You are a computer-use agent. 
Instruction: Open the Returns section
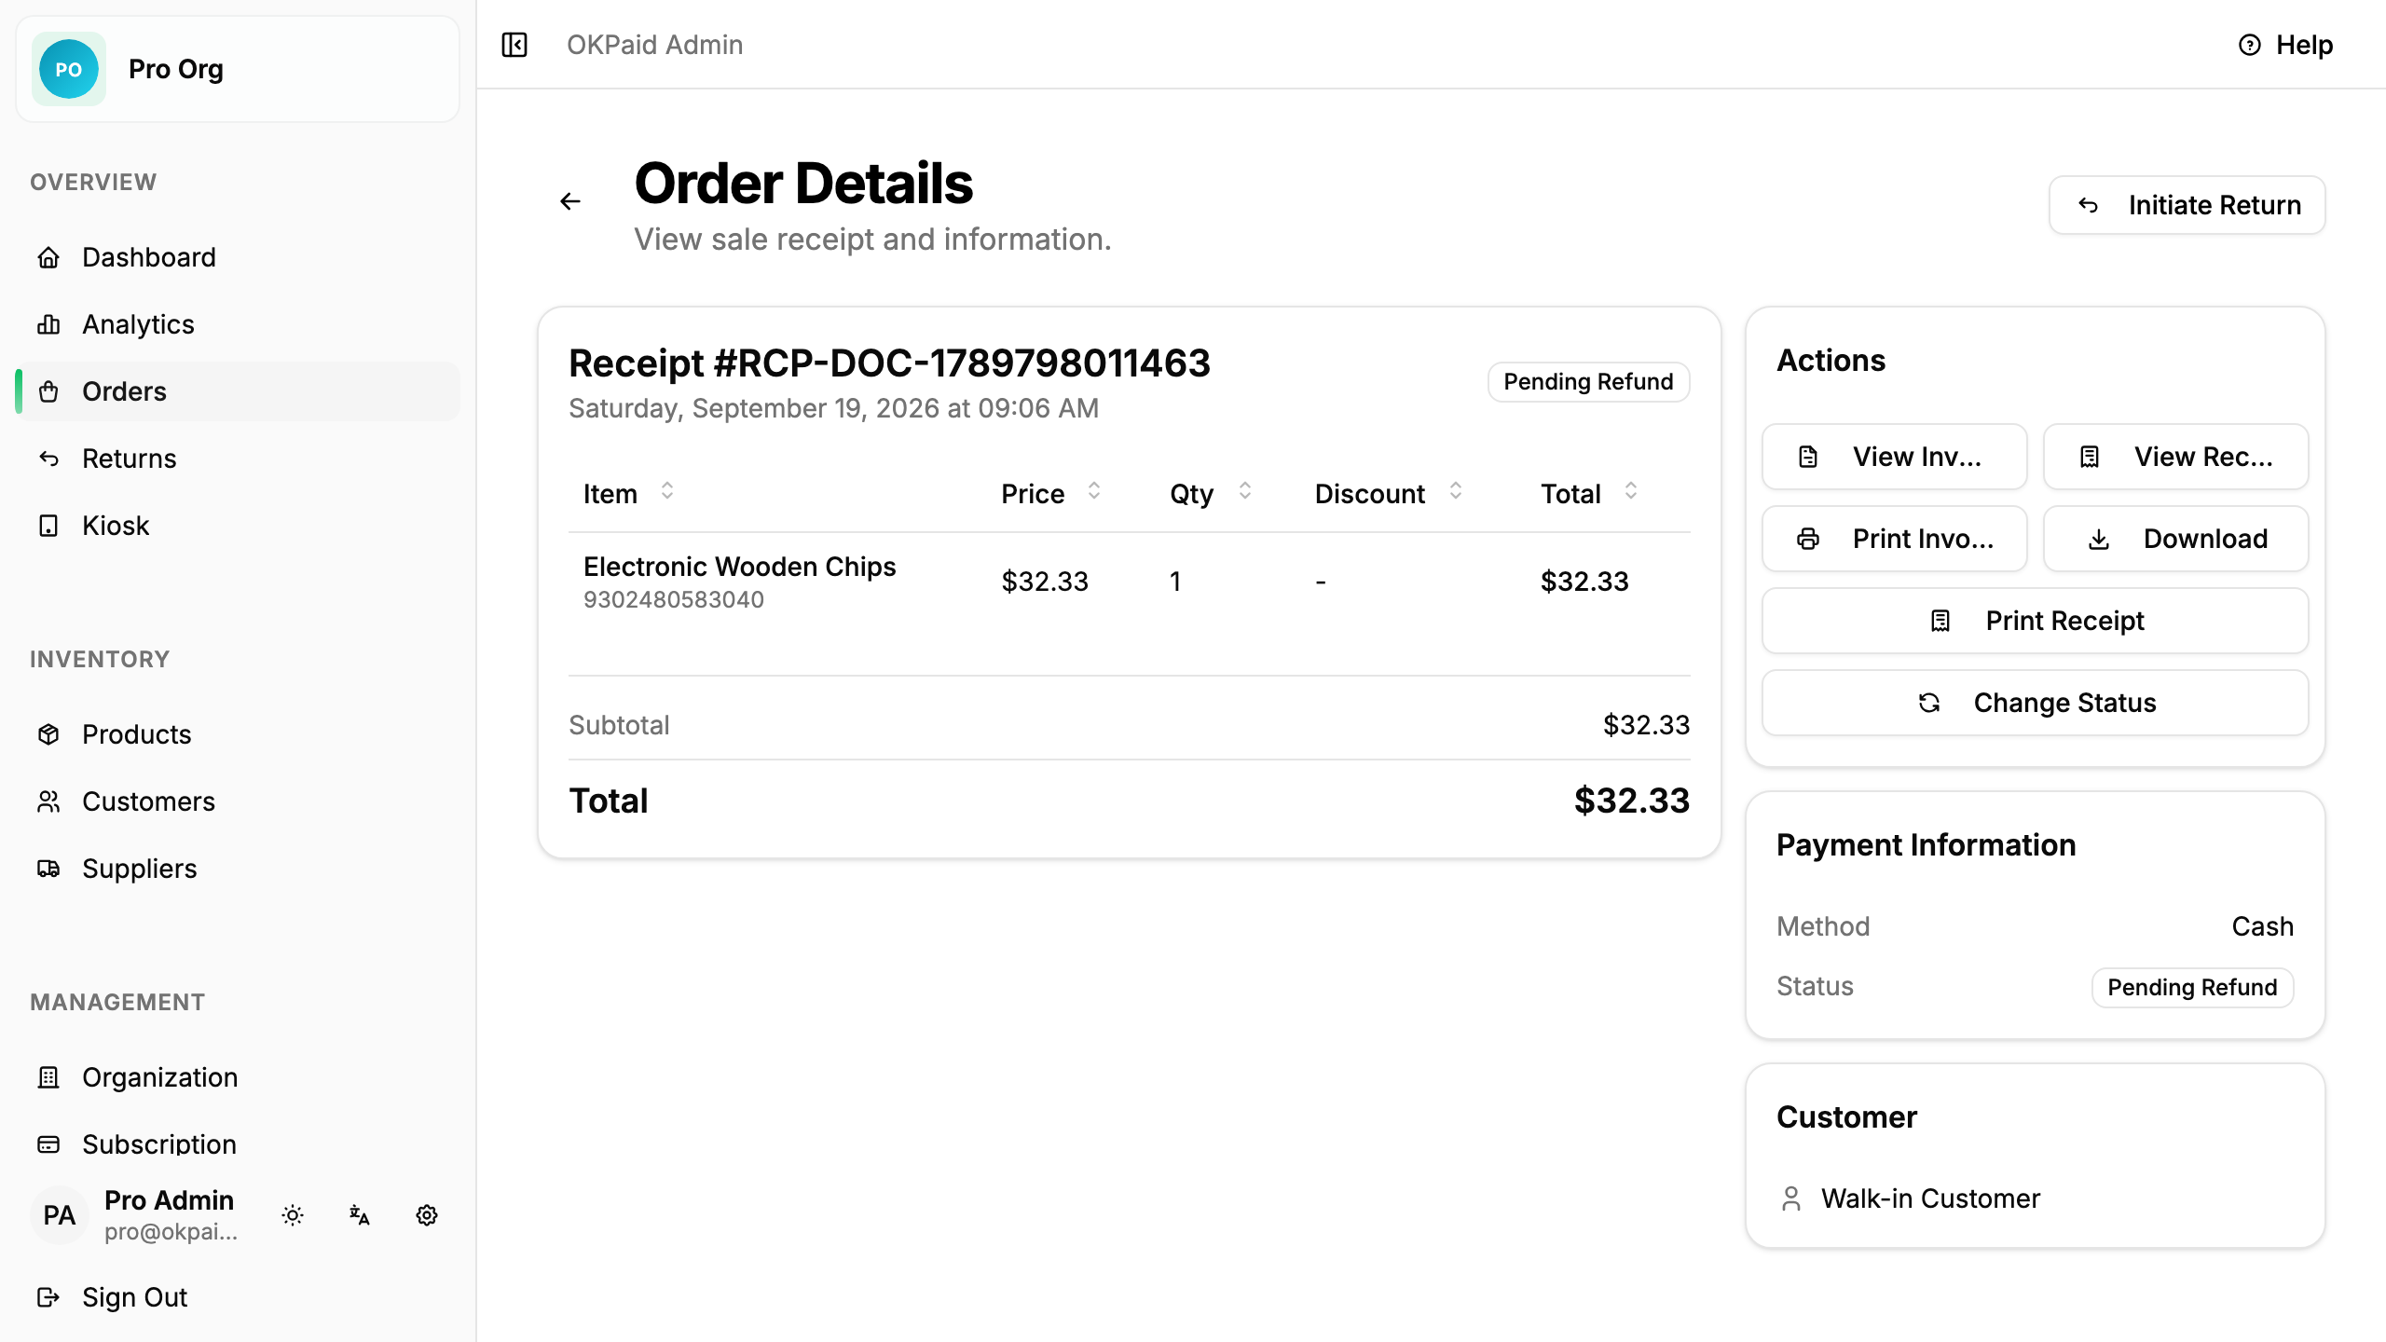coord(238,459)
